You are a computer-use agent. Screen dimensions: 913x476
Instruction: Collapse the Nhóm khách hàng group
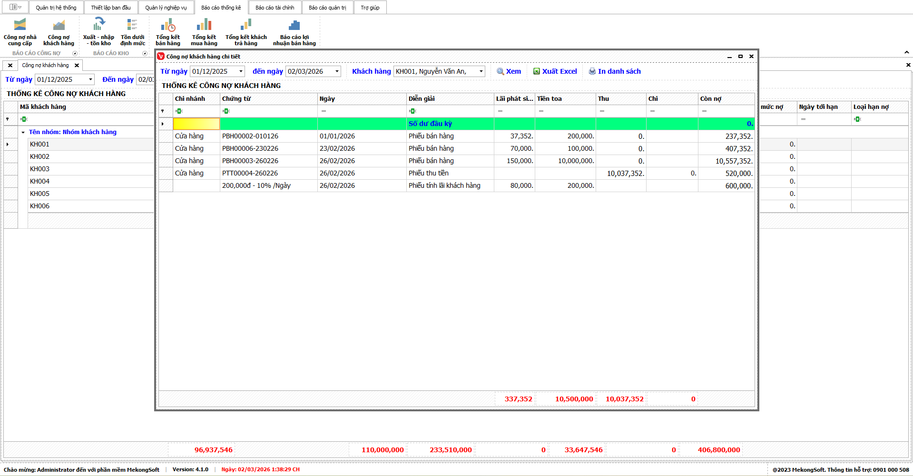tap(23, 132)
